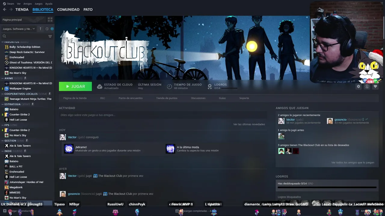Go forward with the right arrow

click(x=11, y=10)
